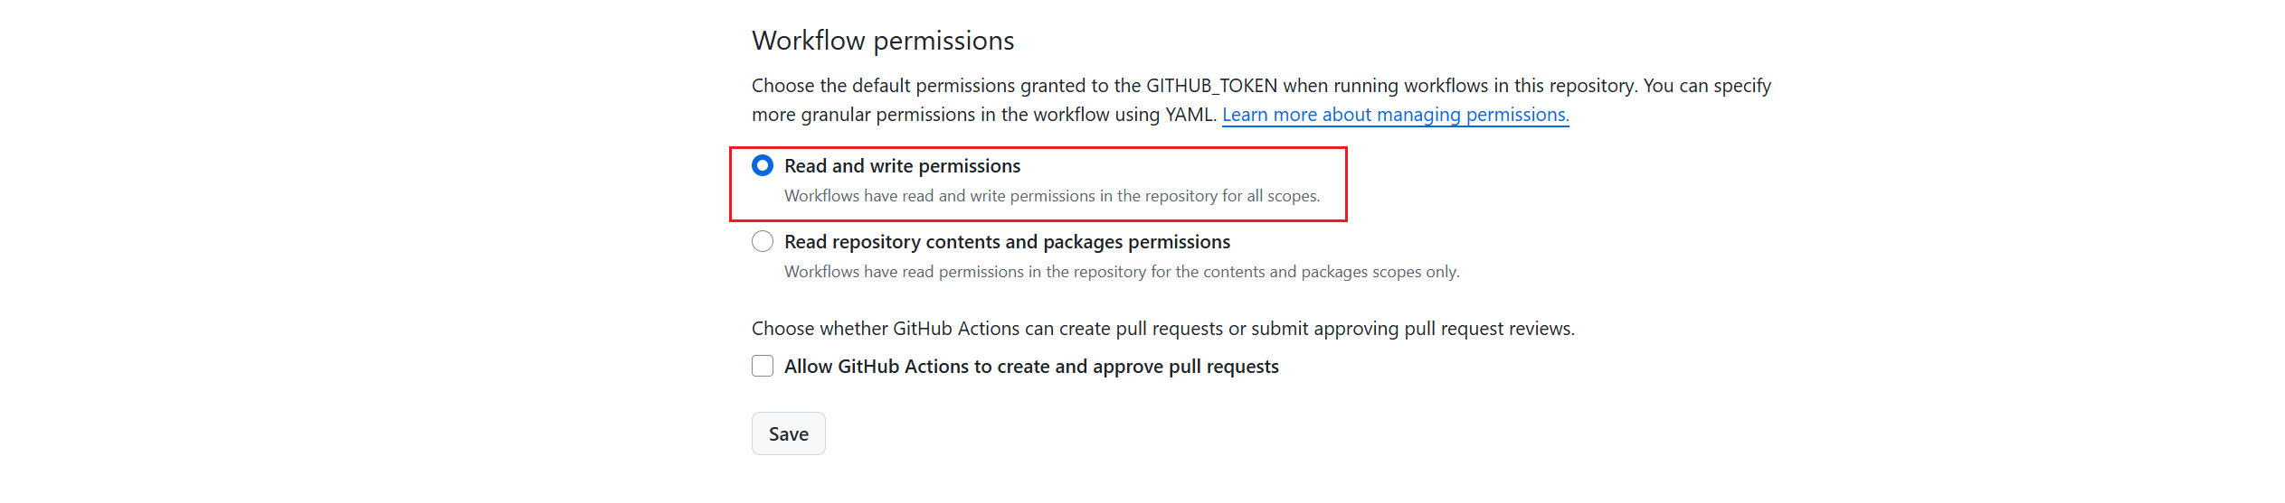Screen dimensions: 2285x503
Task: Open the Learn more about managing permissions link
Action: 1395,115
